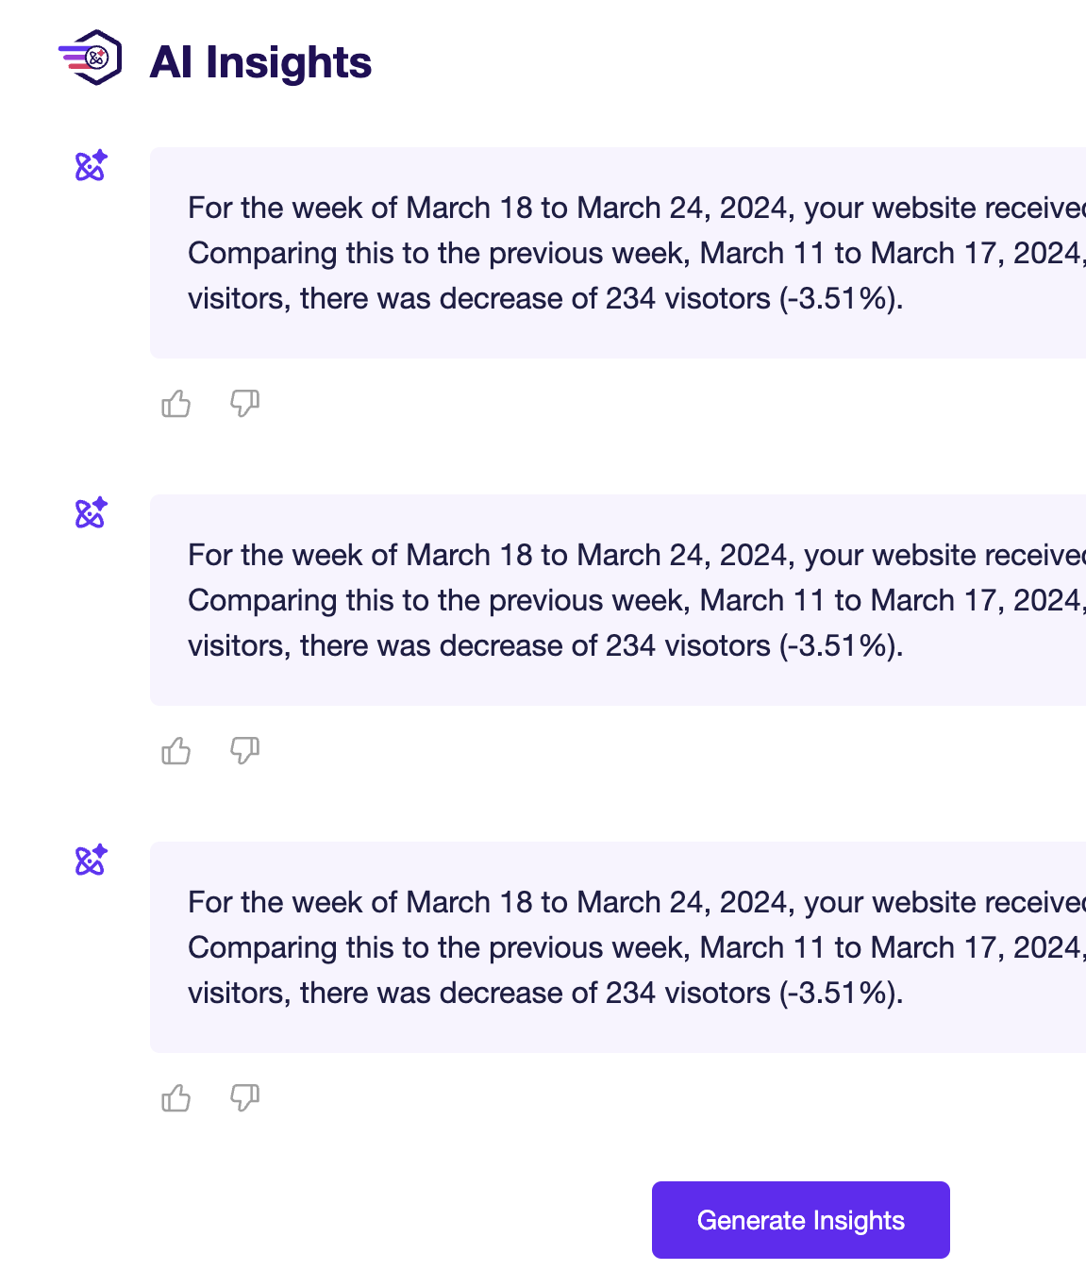
Task: Click the AI Insights hexagon logo
Action: (x=92, y=58)
